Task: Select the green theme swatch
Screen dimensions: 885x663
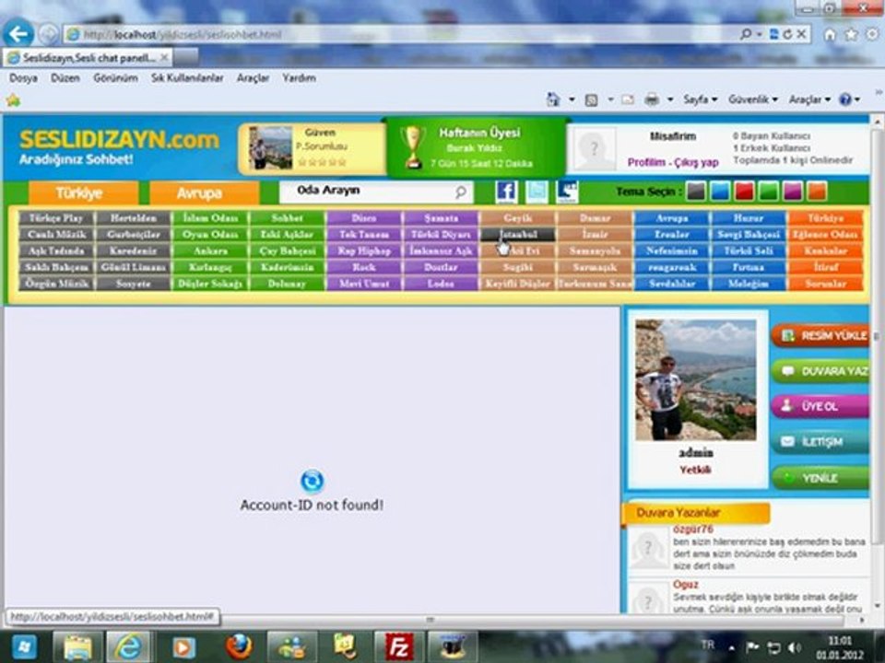Action: (768, 192)
